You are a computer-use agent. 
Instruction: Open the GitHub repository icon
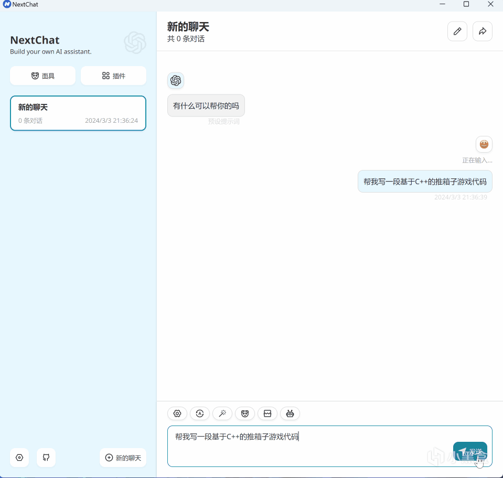point(46,458)
